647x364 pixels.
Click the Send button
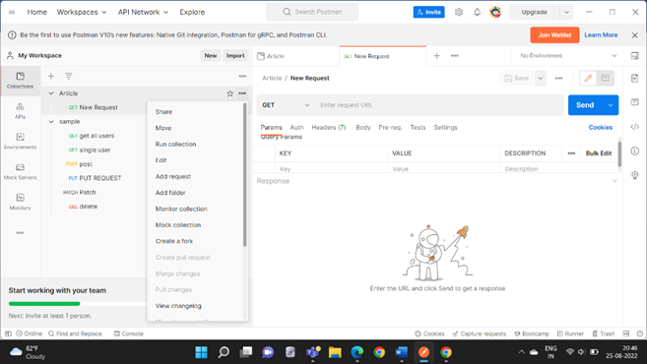585,105
